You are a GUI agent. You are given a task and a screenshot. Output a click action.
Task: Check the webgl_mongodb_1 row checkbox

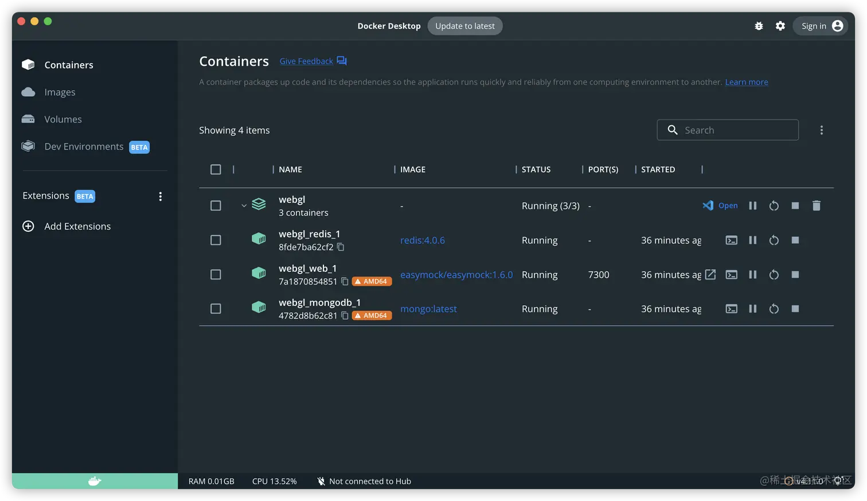point(216,309)
